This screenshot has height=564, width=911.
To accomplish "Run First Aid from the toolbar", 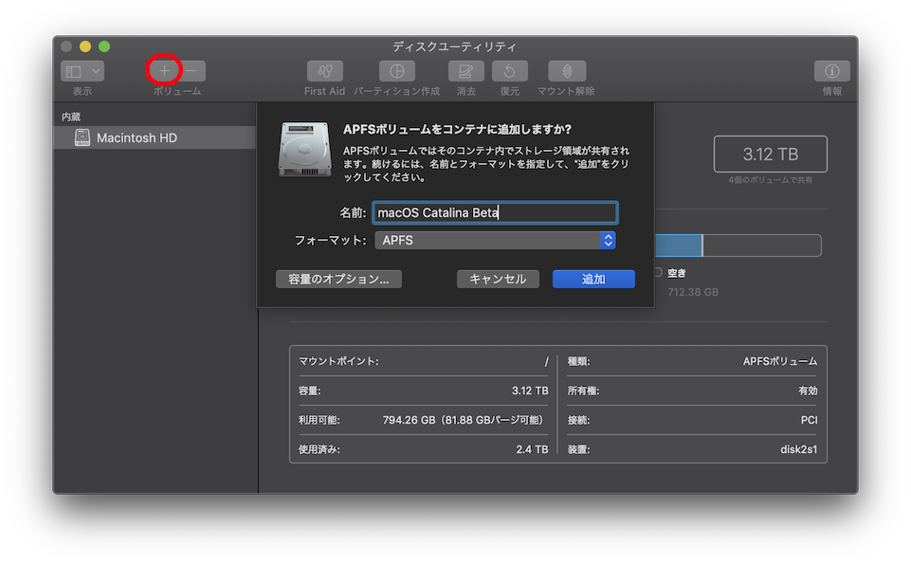I will point(325,71).
